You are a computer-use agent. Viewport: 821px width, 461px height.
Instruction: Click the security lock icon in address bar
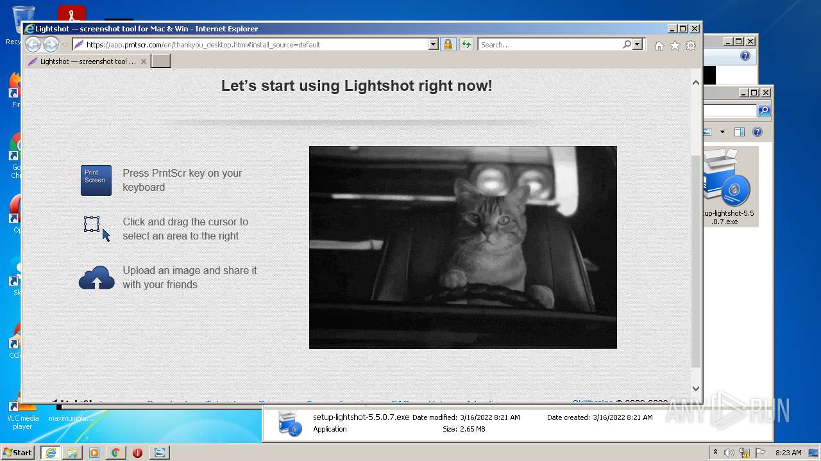pos(448,44)
